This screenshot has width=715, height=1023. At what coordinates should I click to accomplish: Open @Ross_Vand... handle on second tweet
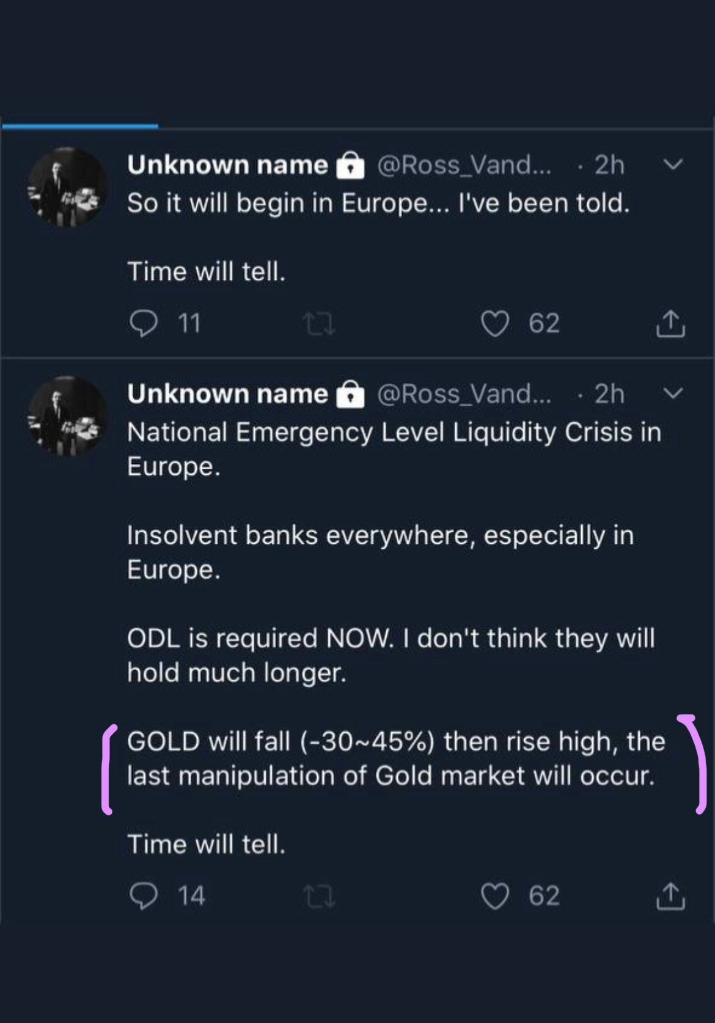[x=464, y=394]
